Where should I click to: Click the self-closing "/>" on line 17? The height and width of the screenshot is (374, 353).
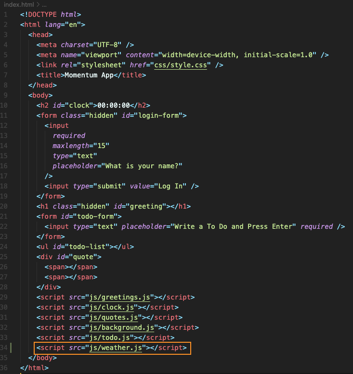49,176
